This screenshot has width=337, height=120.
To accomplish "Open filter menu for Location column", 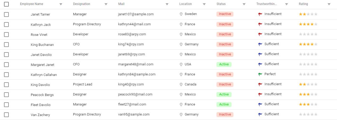I will (x=204, y=4).
